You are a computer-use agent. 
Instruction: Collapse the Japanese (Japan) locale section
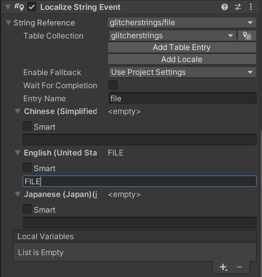pos(18,195)
